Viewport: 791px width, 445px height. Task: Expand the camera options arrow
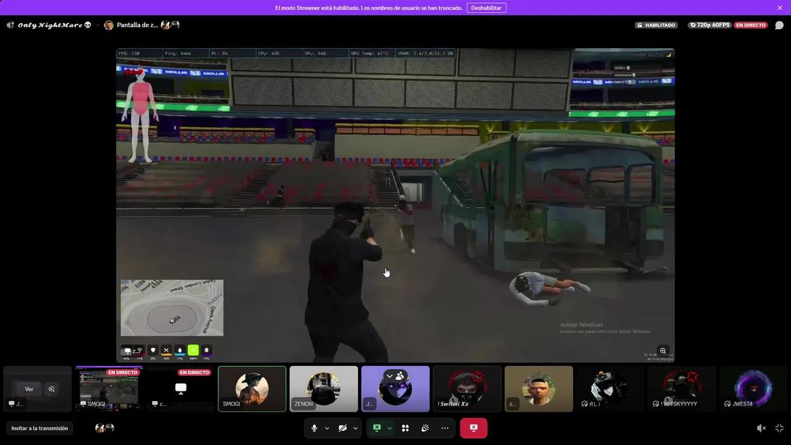355,428
